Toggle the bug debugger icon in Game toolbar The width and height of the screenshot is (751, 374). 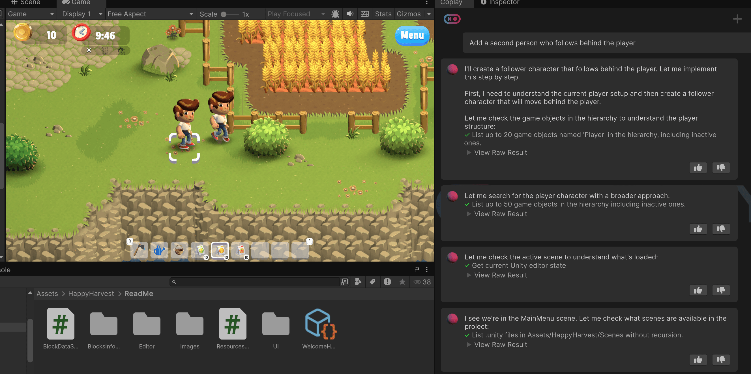point(335,14)
